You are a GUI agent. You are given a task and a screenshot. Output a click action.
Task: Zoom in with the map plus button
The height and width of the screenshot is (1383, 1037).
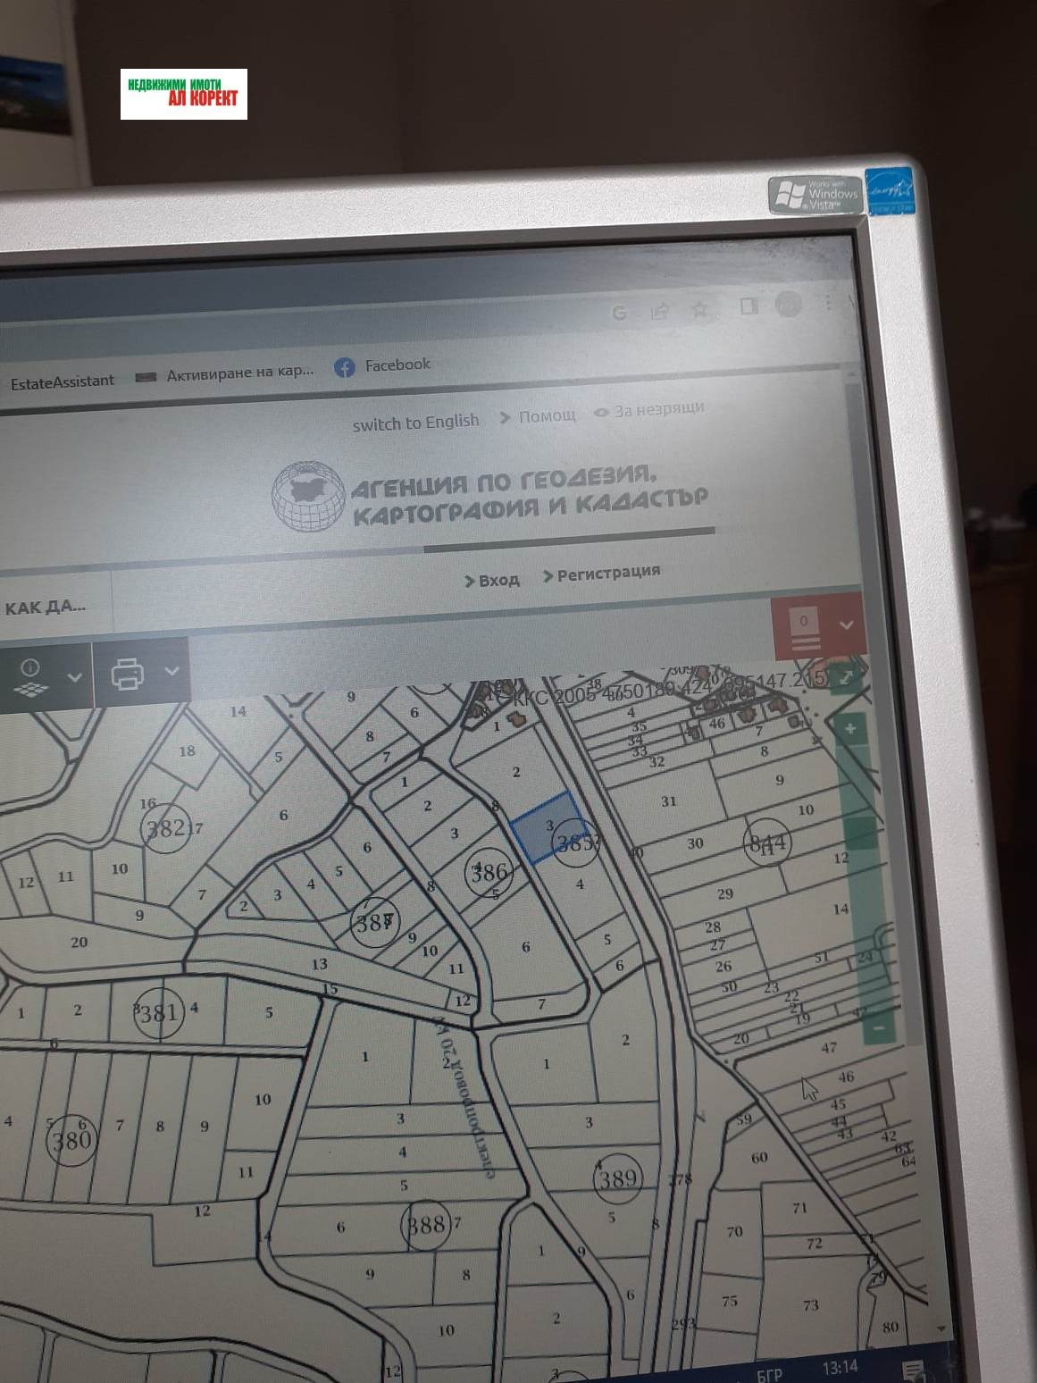pyautogui.click(x=849, y=729)
